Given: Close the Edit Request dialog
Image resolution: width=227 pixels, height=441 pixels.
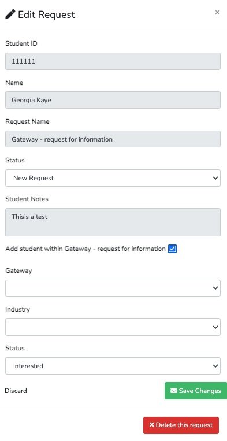Looking at the screenshot, I should [x=217, y=12].
